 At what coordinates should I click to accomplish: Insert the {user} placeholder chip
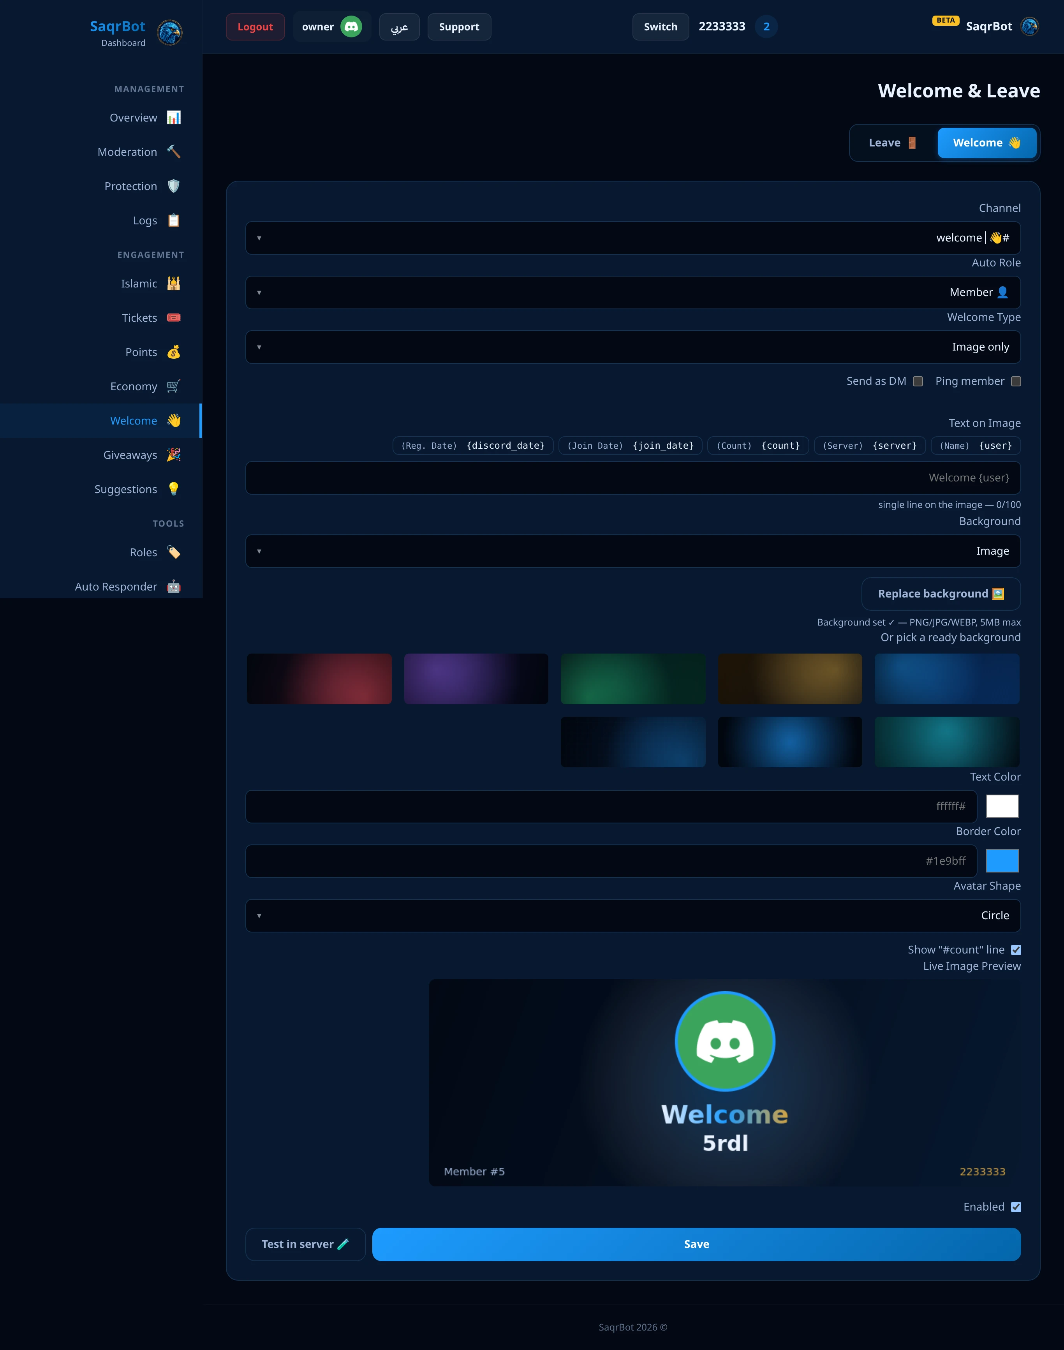tap(976, 446)
